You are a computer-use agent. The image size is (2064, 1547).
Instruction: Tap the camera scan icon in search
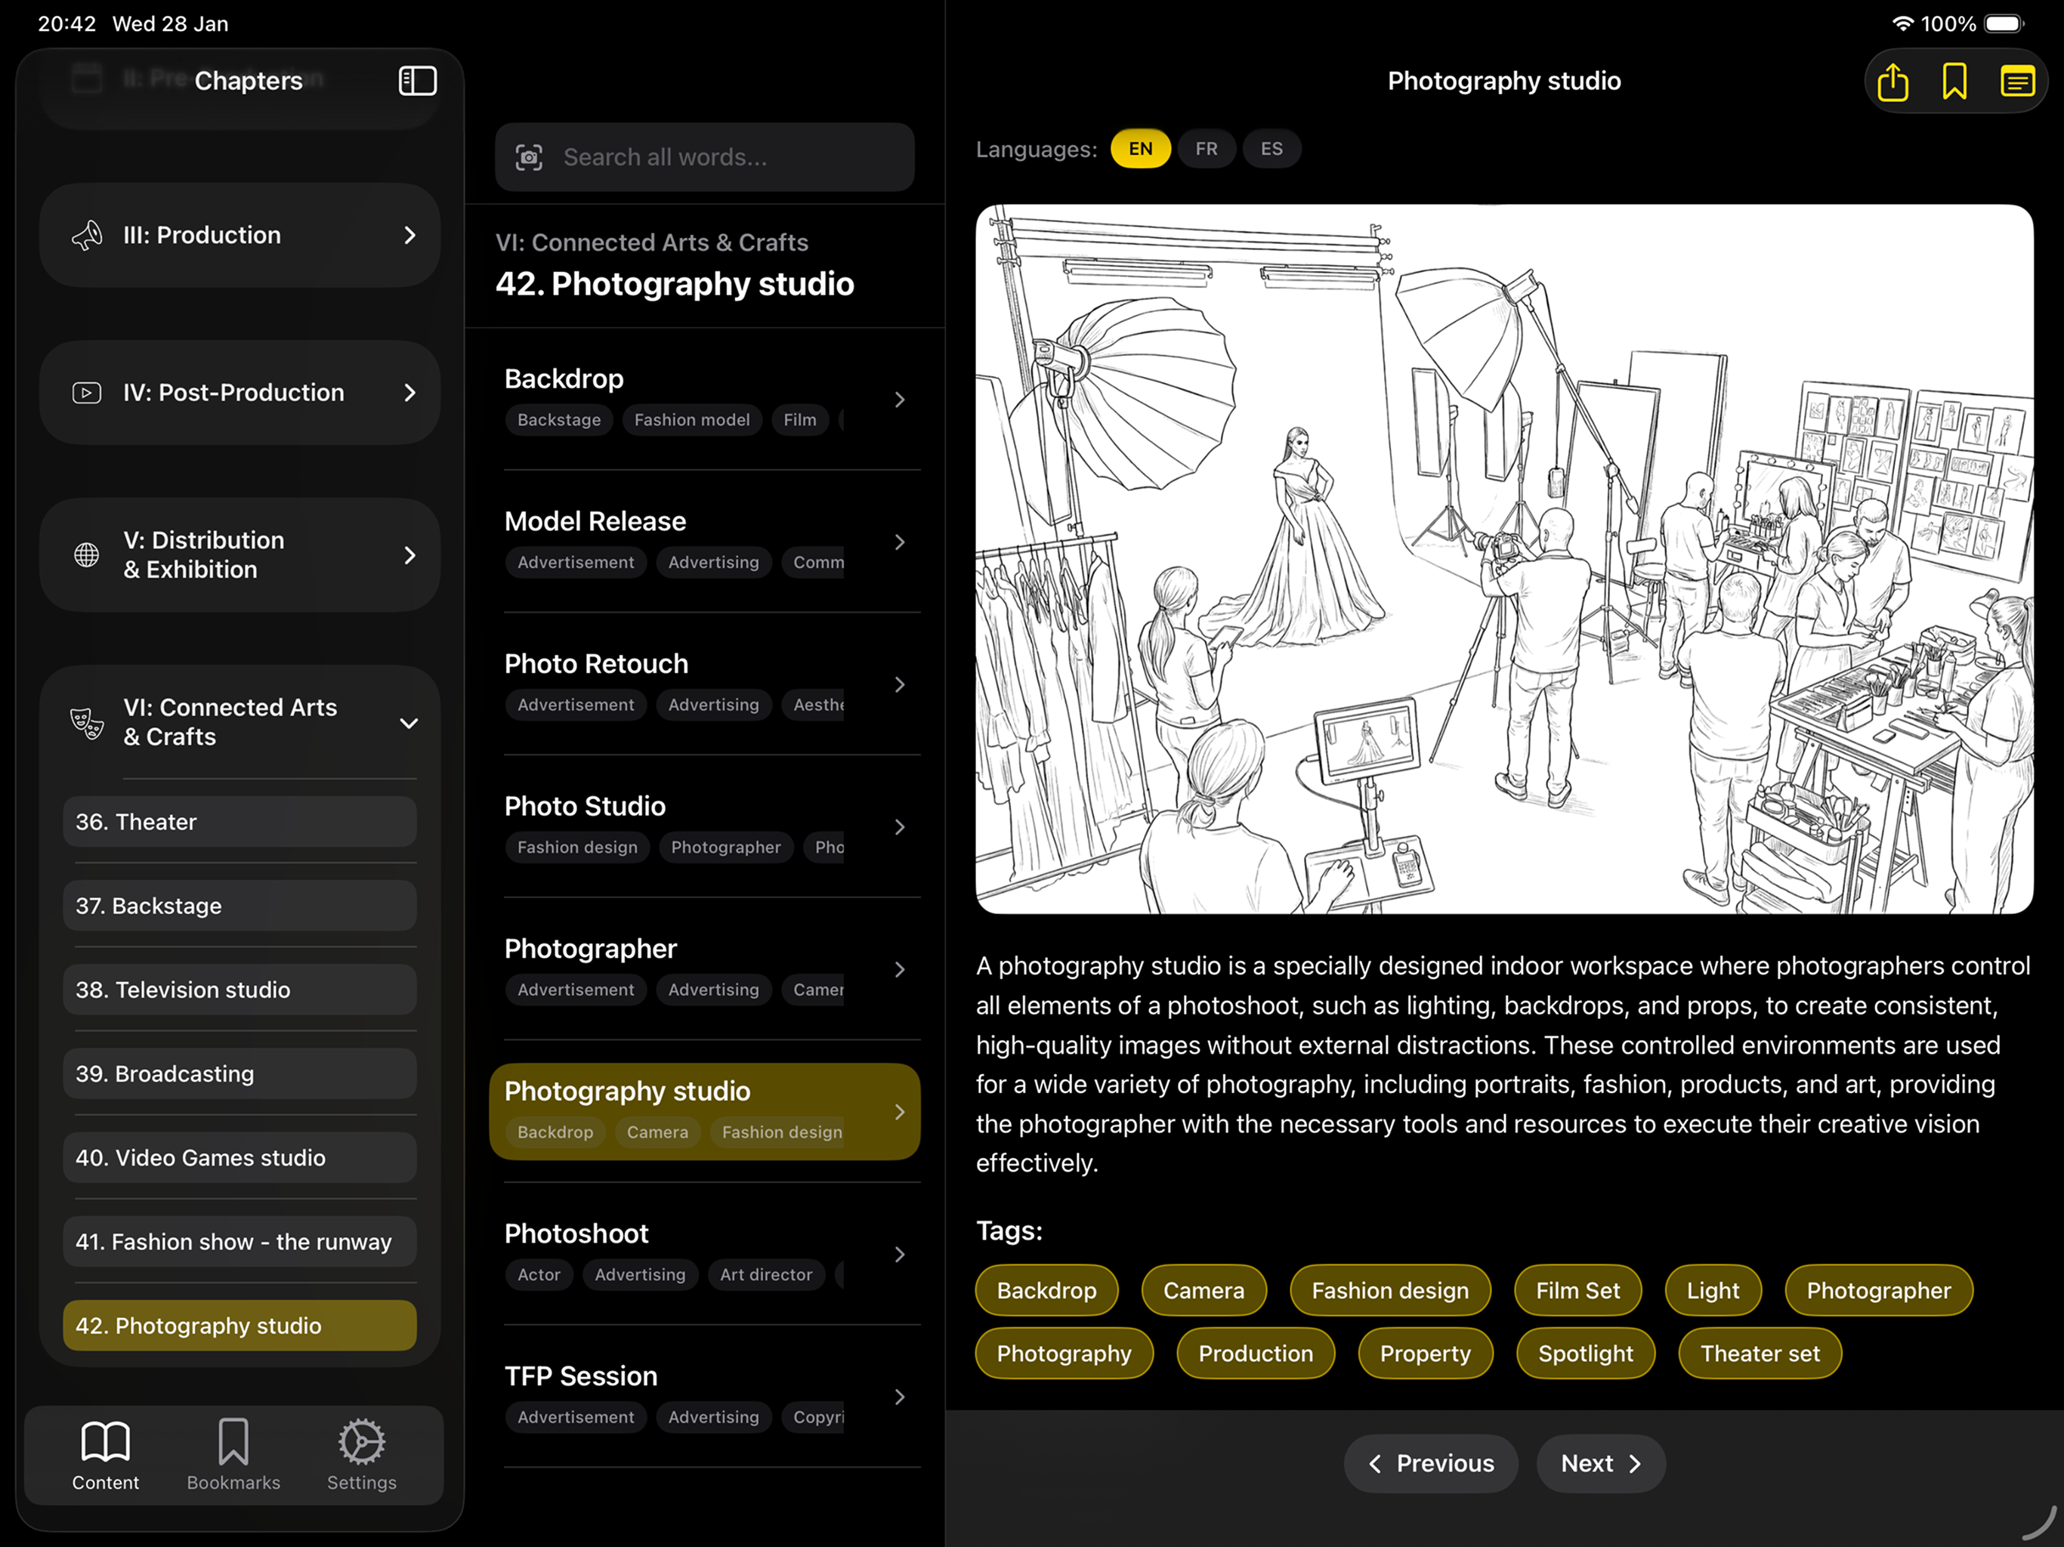(529, 157)
